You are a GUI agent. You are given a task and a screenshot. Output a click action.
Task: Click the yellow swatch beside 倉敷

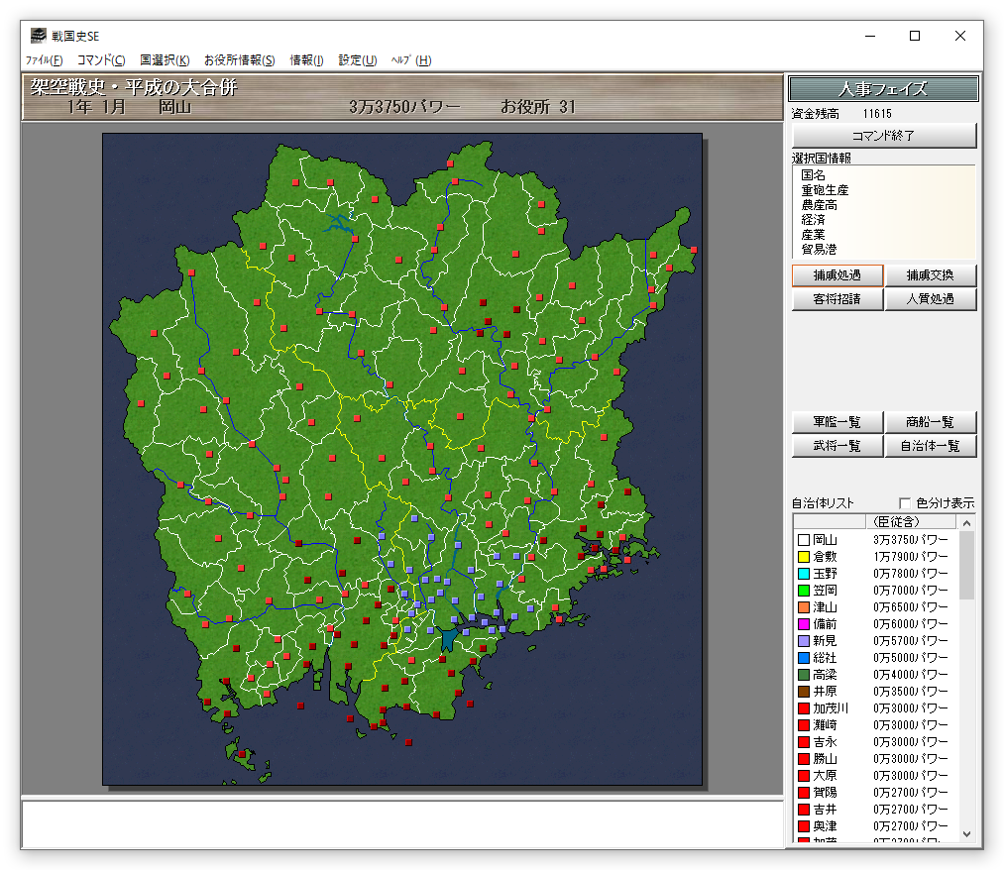[803, 558]
